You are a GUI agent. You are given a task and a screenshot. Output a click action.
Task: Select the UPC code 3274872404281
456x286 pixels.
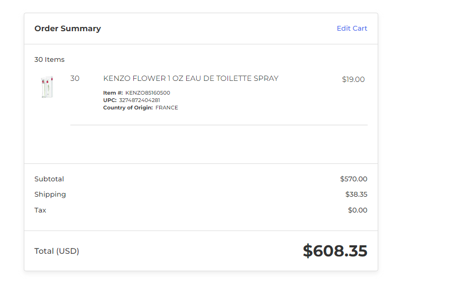(140, 100)
